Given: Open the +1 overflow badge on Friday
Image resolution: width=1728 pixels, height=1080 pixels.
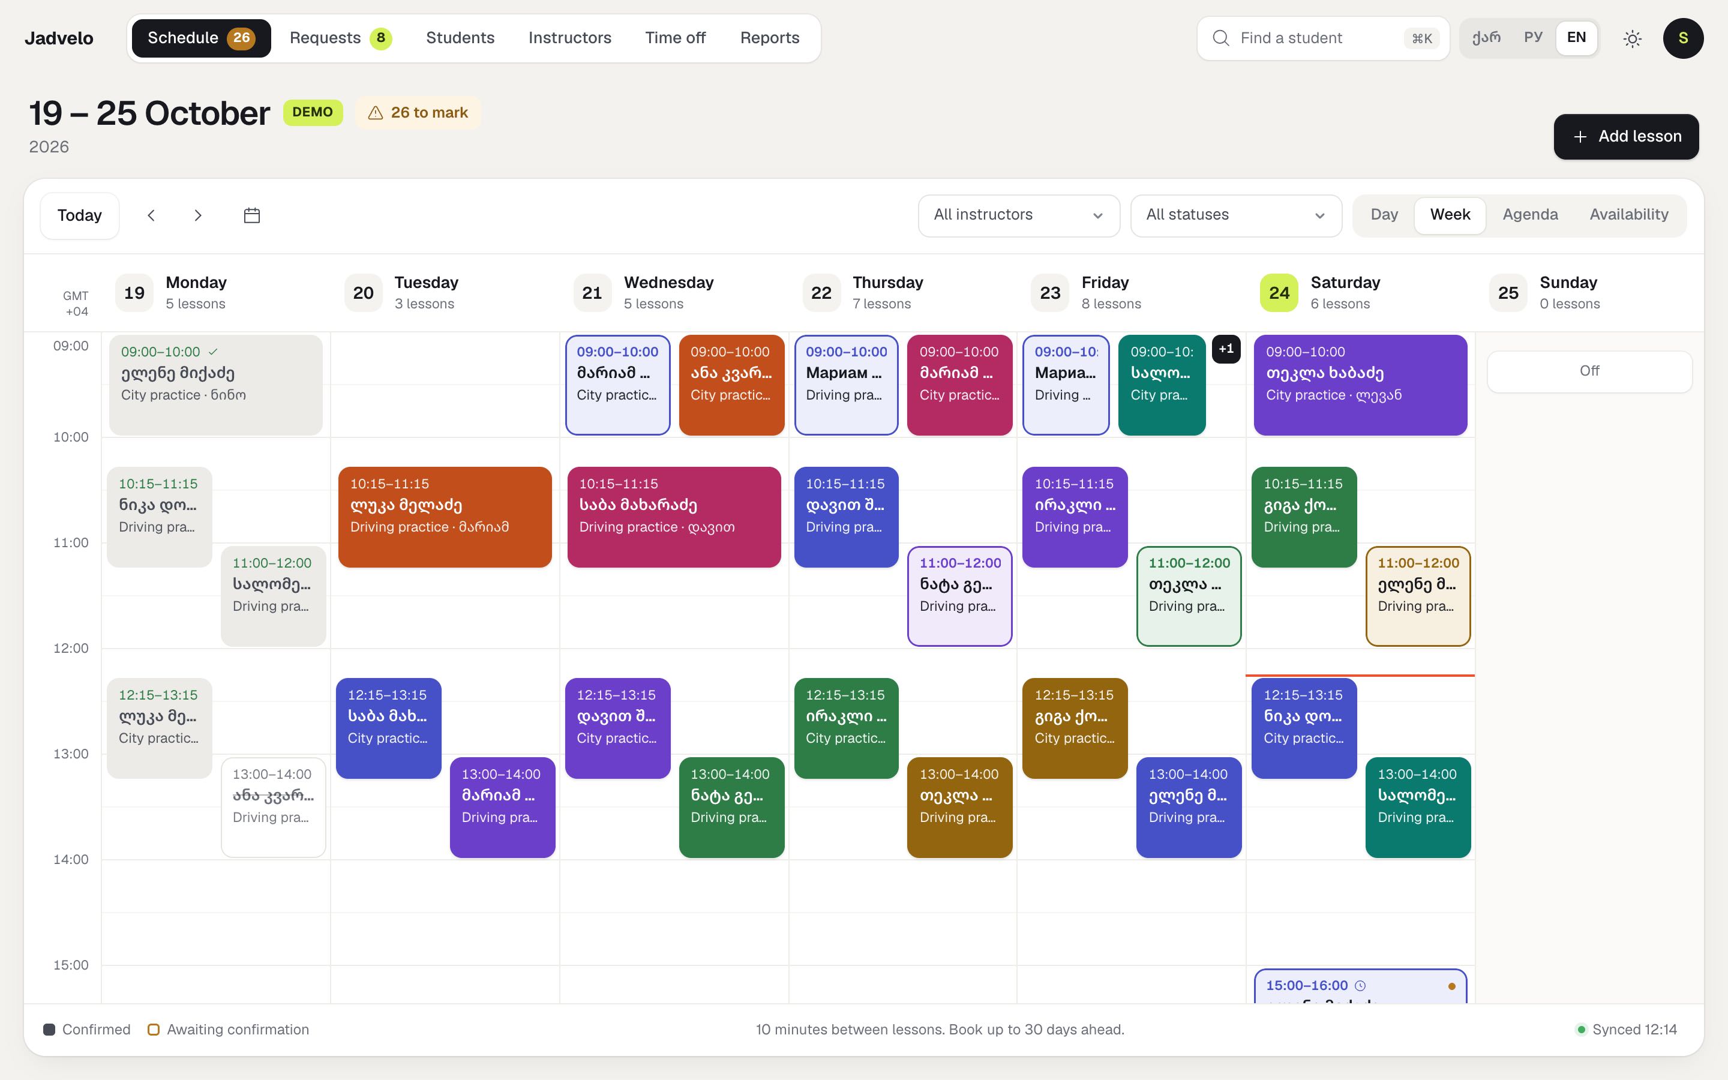Looking at the screenshot, I should 1226,349.
